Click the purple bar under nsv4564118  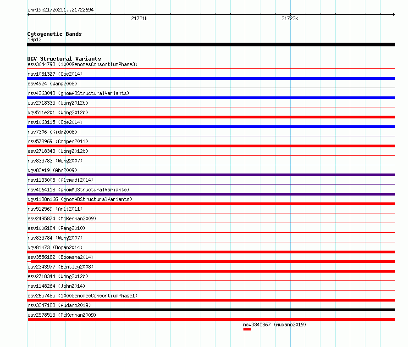click(211, 194)
